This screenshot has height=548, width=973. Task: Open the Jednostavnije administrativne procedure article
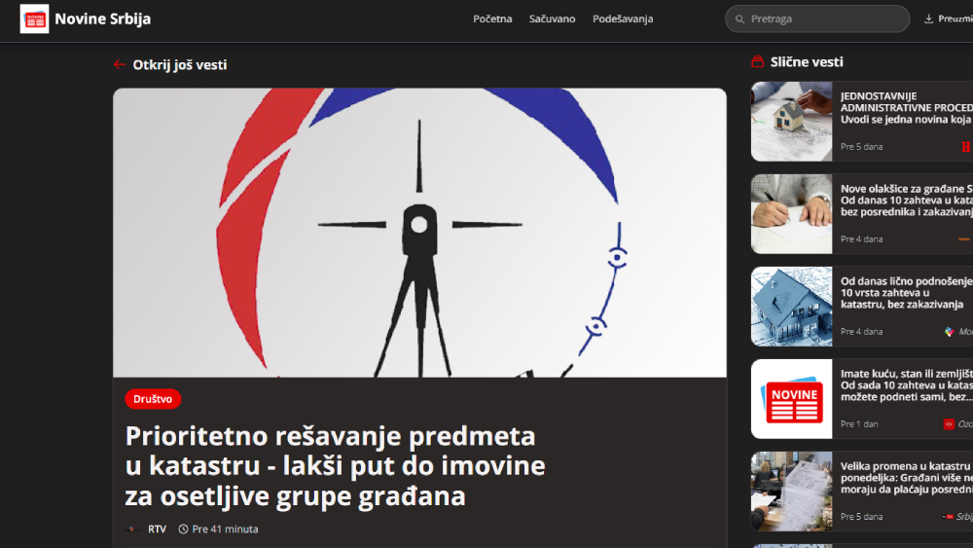pyautogui.click(x=906, y=107)
